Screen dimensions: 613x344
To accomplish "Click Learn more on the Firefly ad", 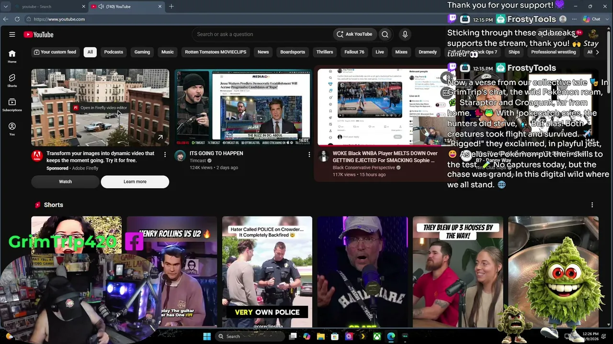I will pyautogui.click(x=135, y=182).
